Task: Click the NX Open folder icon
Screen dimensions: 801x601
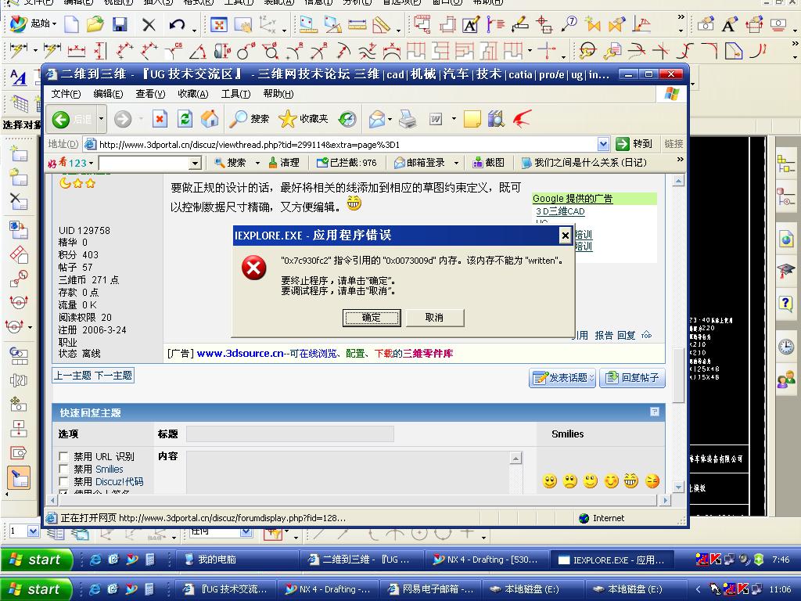Action: coord(95,24)
